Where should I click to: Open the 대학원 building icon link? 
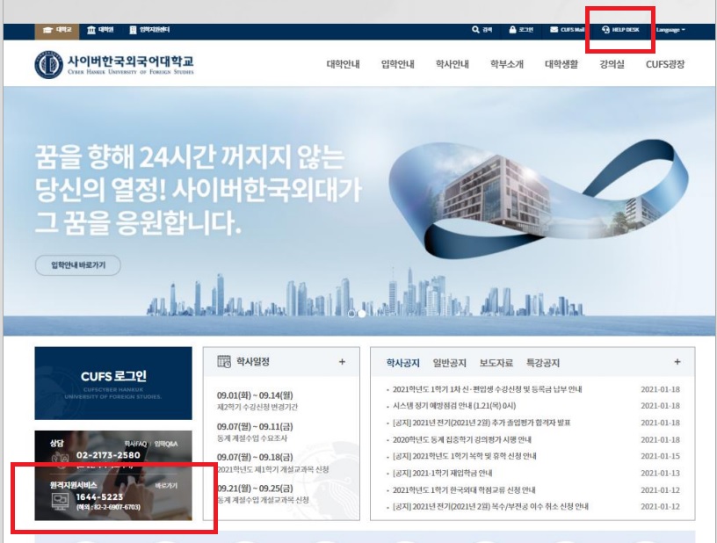pyautogui.click(x=91, y=30)
